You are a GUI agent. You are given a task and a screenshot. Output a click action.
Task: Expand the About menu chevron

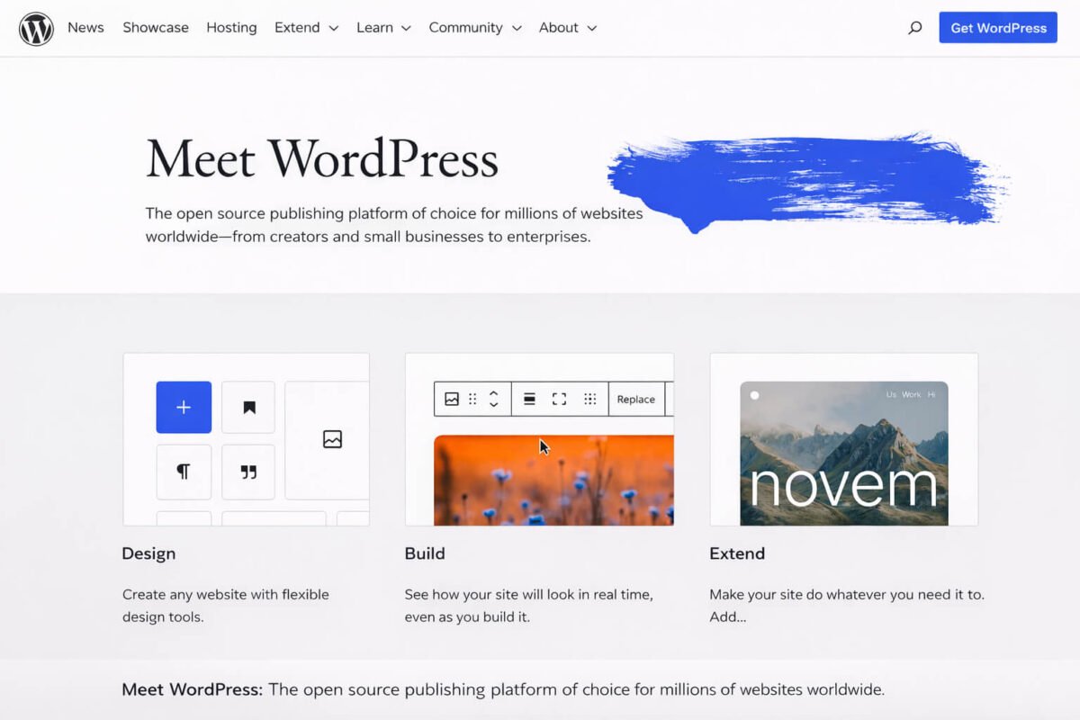(591, 28)
